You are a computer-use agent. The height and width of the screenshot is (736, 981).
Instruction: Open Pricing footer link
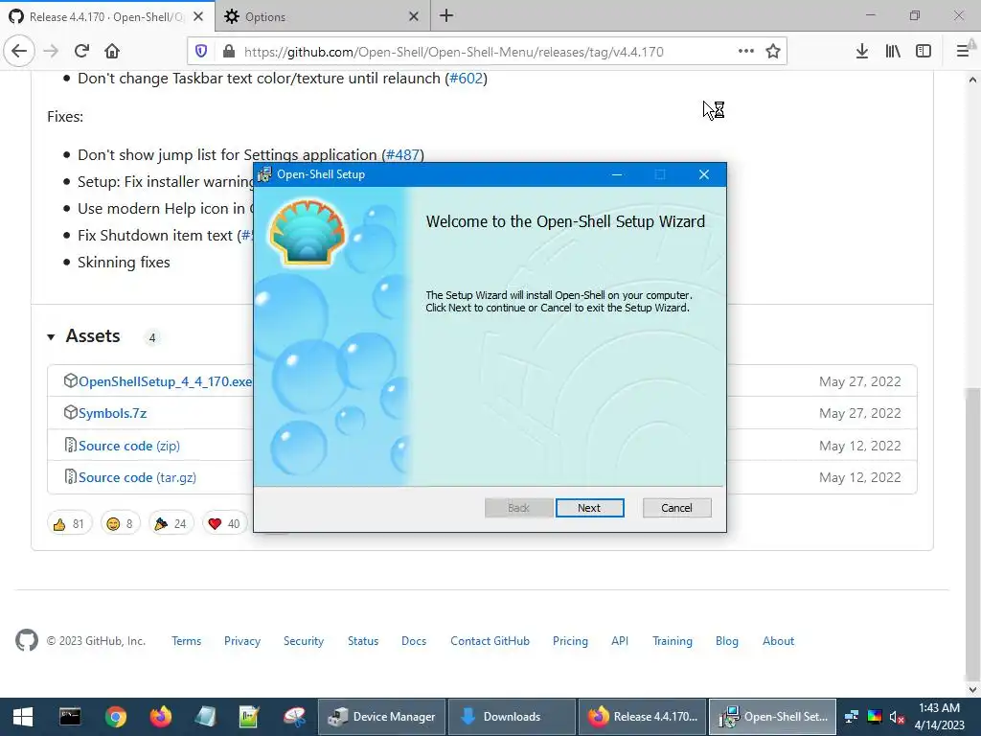(570, 641)
